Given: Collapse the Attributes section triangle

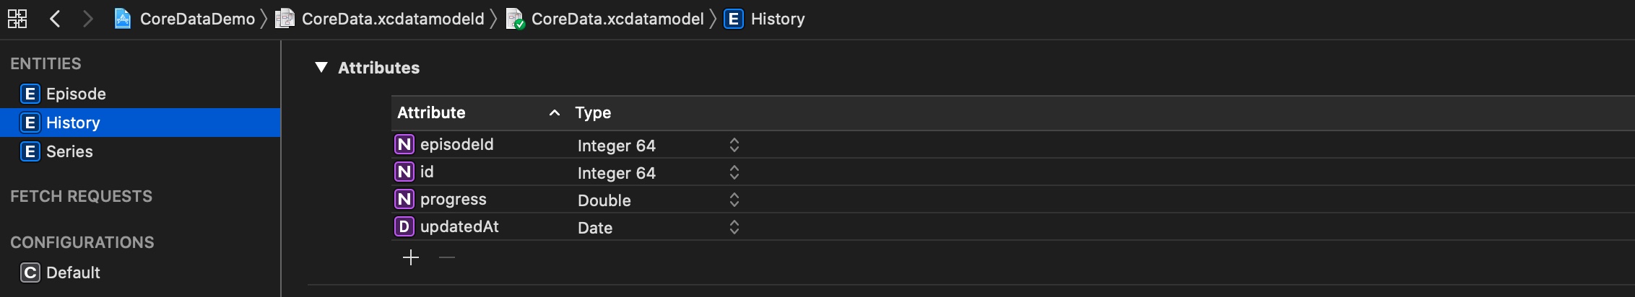Looking at the screenshot, I should (x=321, y=68).
